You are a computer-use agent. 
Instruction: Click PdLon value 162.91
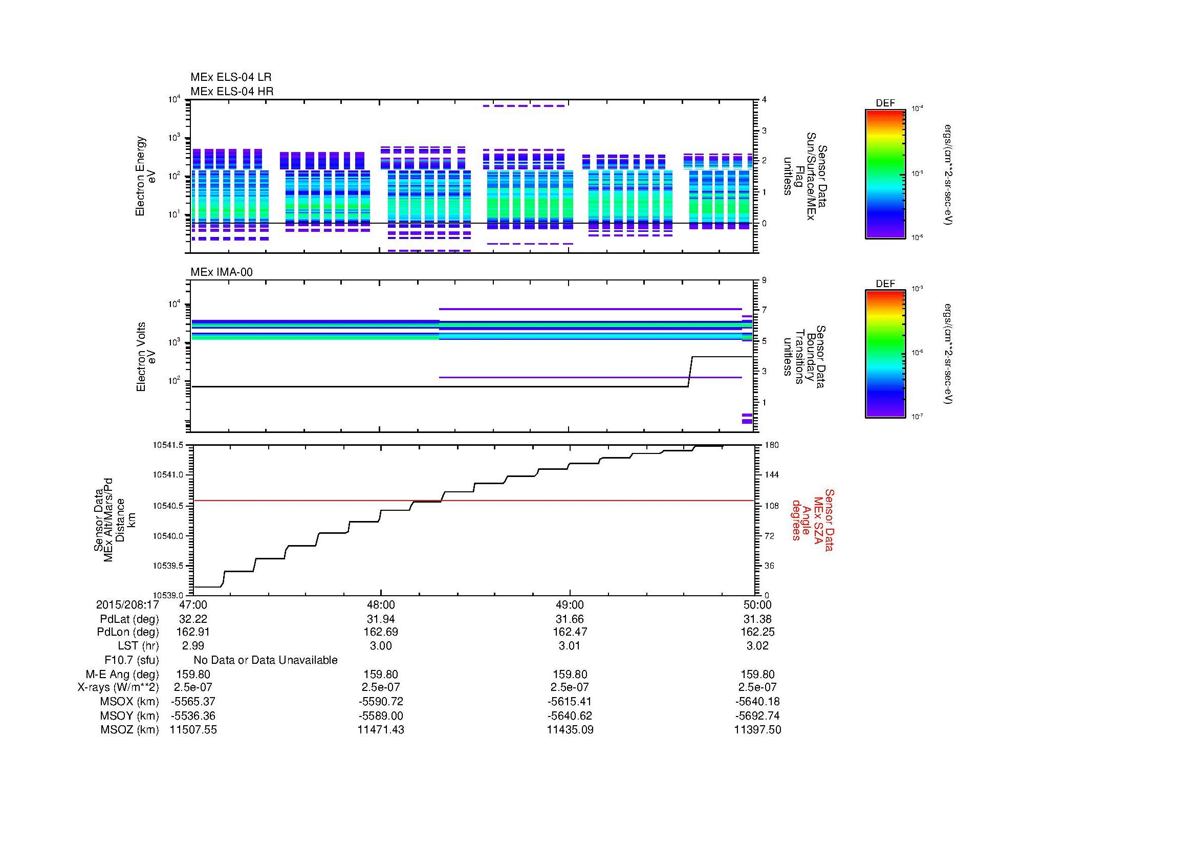tap(193, 632)
